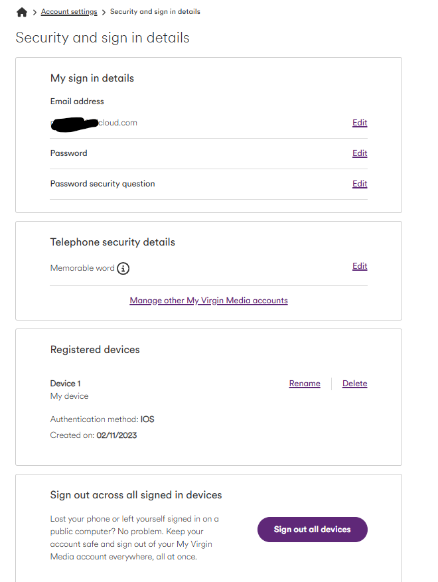Click the home icon in the breadcrumb
The image size is (438, 582).
[x=22, y=12]
